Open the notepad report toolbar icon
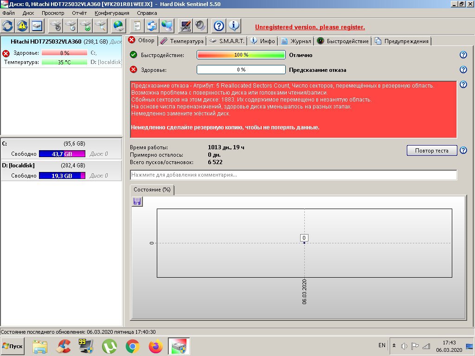The height and width of the screenshot is (356, 475). [137, 26]
